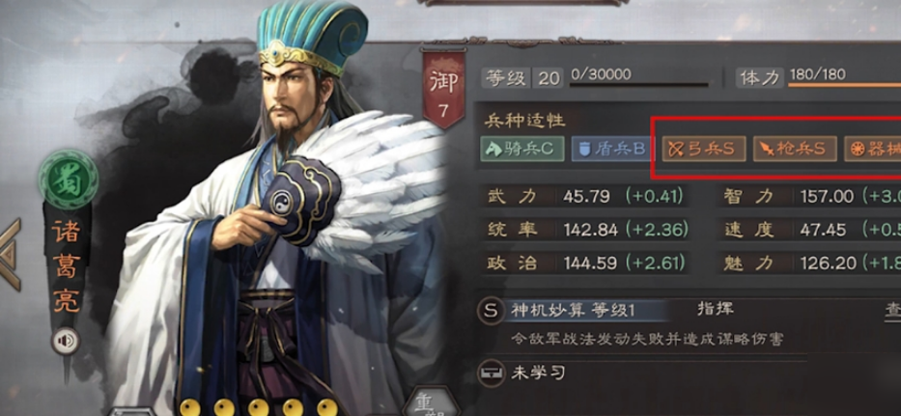Click the Zhuge Liang voice speaker icon
This screenshot has height=416, width=901.
coord(66,342)
